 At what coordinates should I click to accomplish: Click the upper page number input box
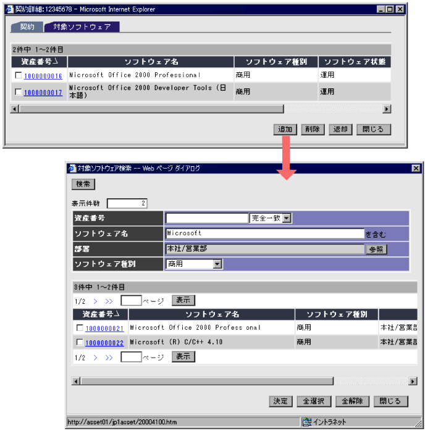[x=131, y=301]
